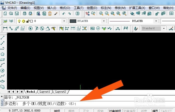This screenshot has height=112, width=175.
Task: Open the 编辑(E) menu
Action: click(x=25, y=8)
